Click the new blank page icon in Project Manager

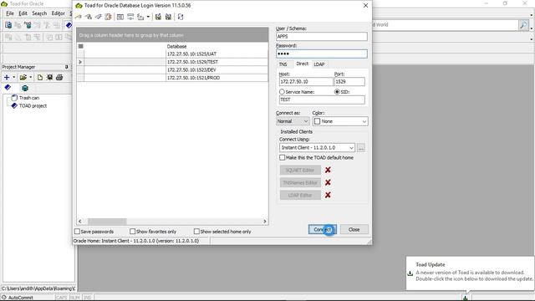pos(40,78)
